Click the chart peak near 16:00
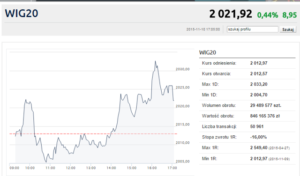 click(x=155, y=61)
